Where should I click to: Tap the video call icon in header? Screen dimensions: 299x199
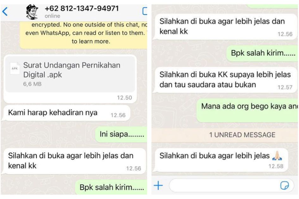pyautogui.click(x=145, y=11)
